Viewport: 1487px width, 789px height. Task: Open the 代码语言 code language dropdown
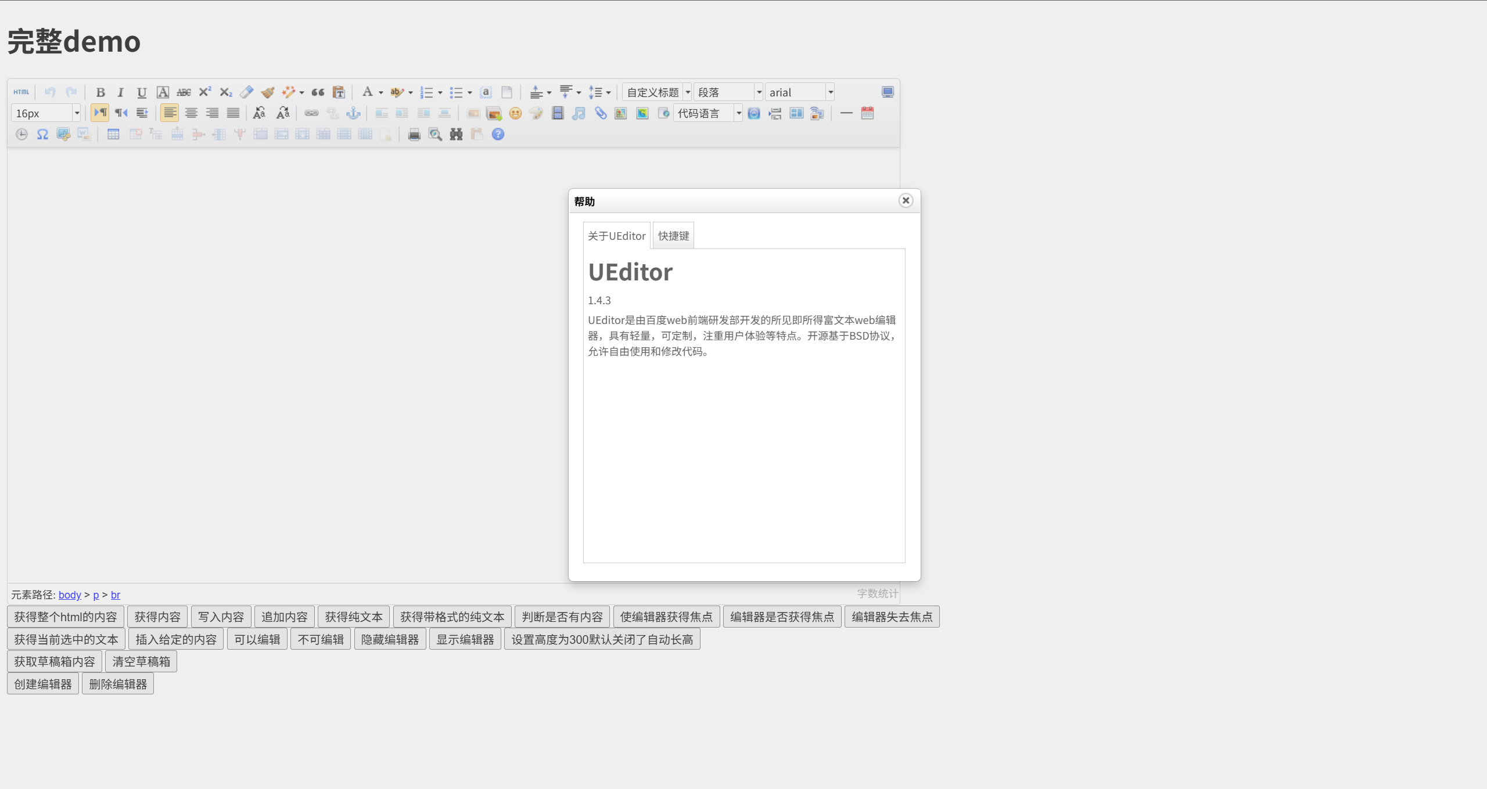point(738,113)
